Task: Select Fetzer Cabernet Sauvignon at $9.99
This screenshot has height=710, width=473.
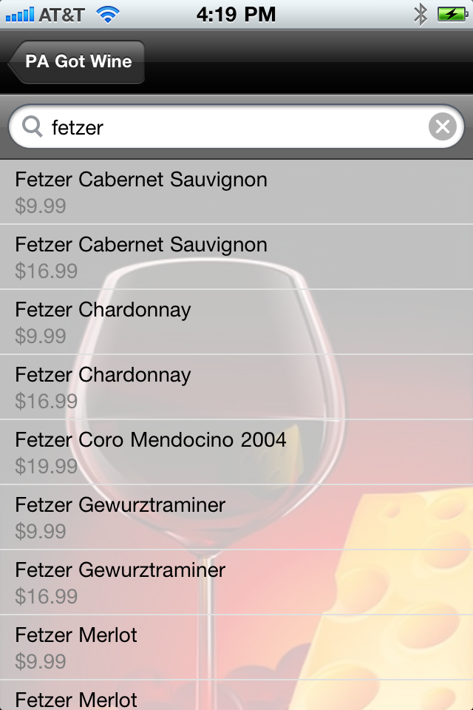Action: point(236,192)
